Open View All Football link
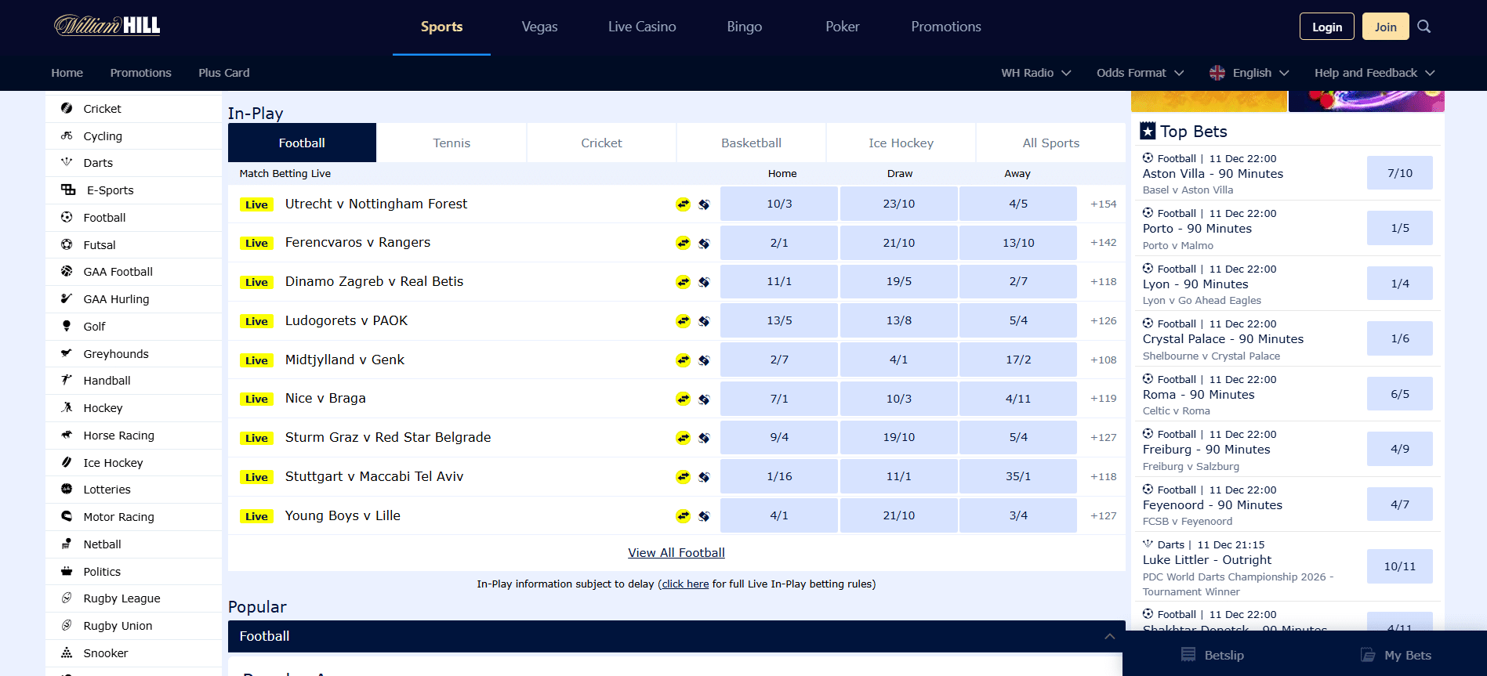Screen dimensions: 1487x676 (x=676, y=553)
